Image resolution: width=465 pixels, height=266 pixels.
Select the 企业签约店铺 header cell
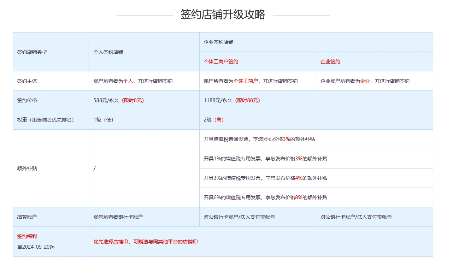(218, 42)
